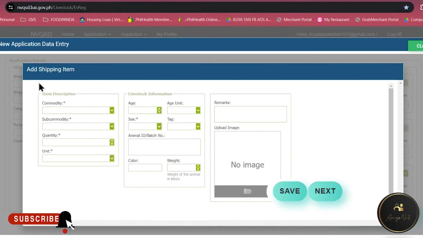Viewport: 423px width, 238px height.
Task: Click the SAVE button
Action: point(290,191)
